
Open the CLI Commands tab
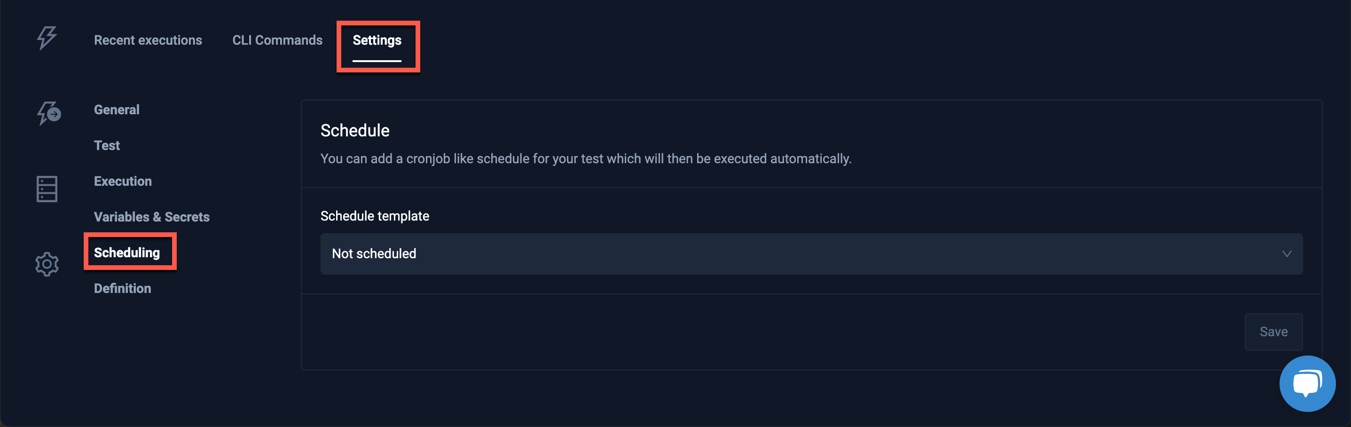pos(277,40)
